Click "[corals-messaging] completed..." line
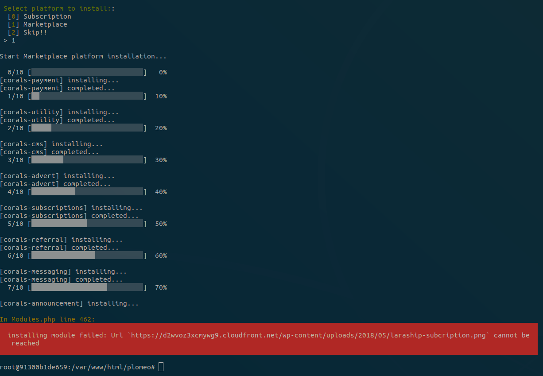Image resolution: width=543 pixels, height=376 pixels. (62, 279)
